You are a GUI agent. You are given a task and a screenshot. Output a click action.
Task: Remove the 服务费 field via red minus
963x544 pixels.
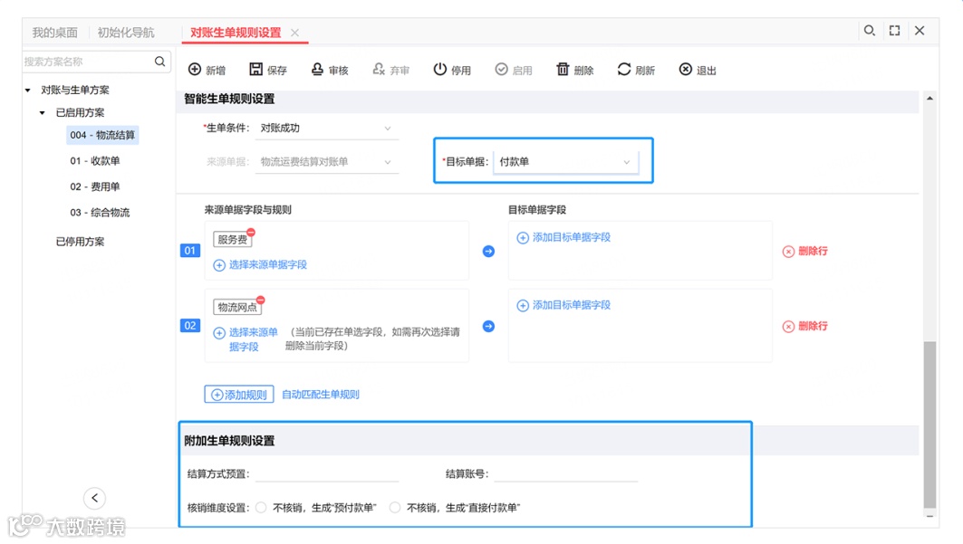pyautogui.click(x=251, y=232)
